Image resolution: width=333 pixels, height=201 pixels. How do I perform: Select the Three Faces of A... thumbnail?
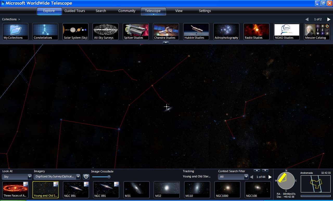click(15, 190)
